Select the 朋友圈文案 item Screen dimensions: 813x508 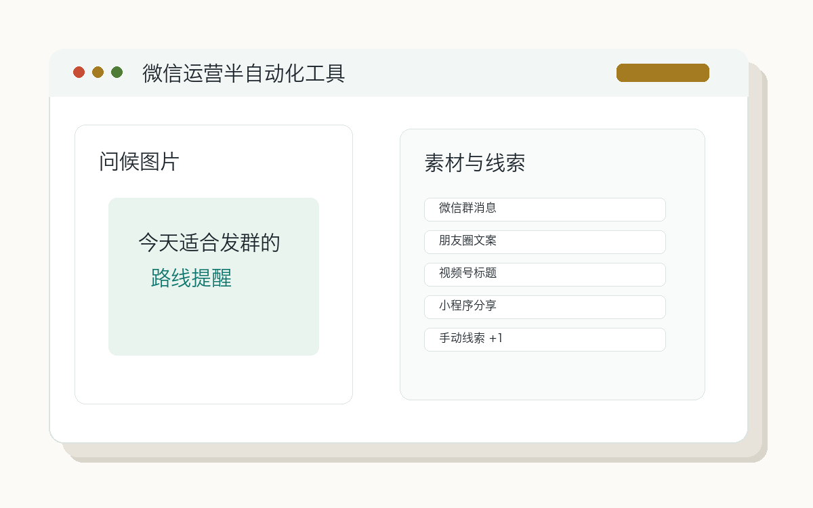[545, 242]
